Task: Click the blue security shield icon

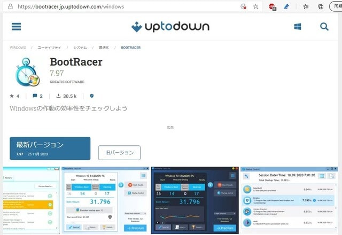Action: 92,96
